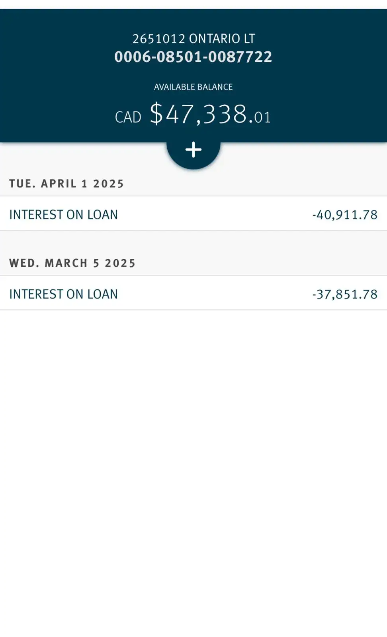The width and height of the screenshot is (387, 637).
Task: Tap the white strip above the blue header
Action: coord(193,4)
